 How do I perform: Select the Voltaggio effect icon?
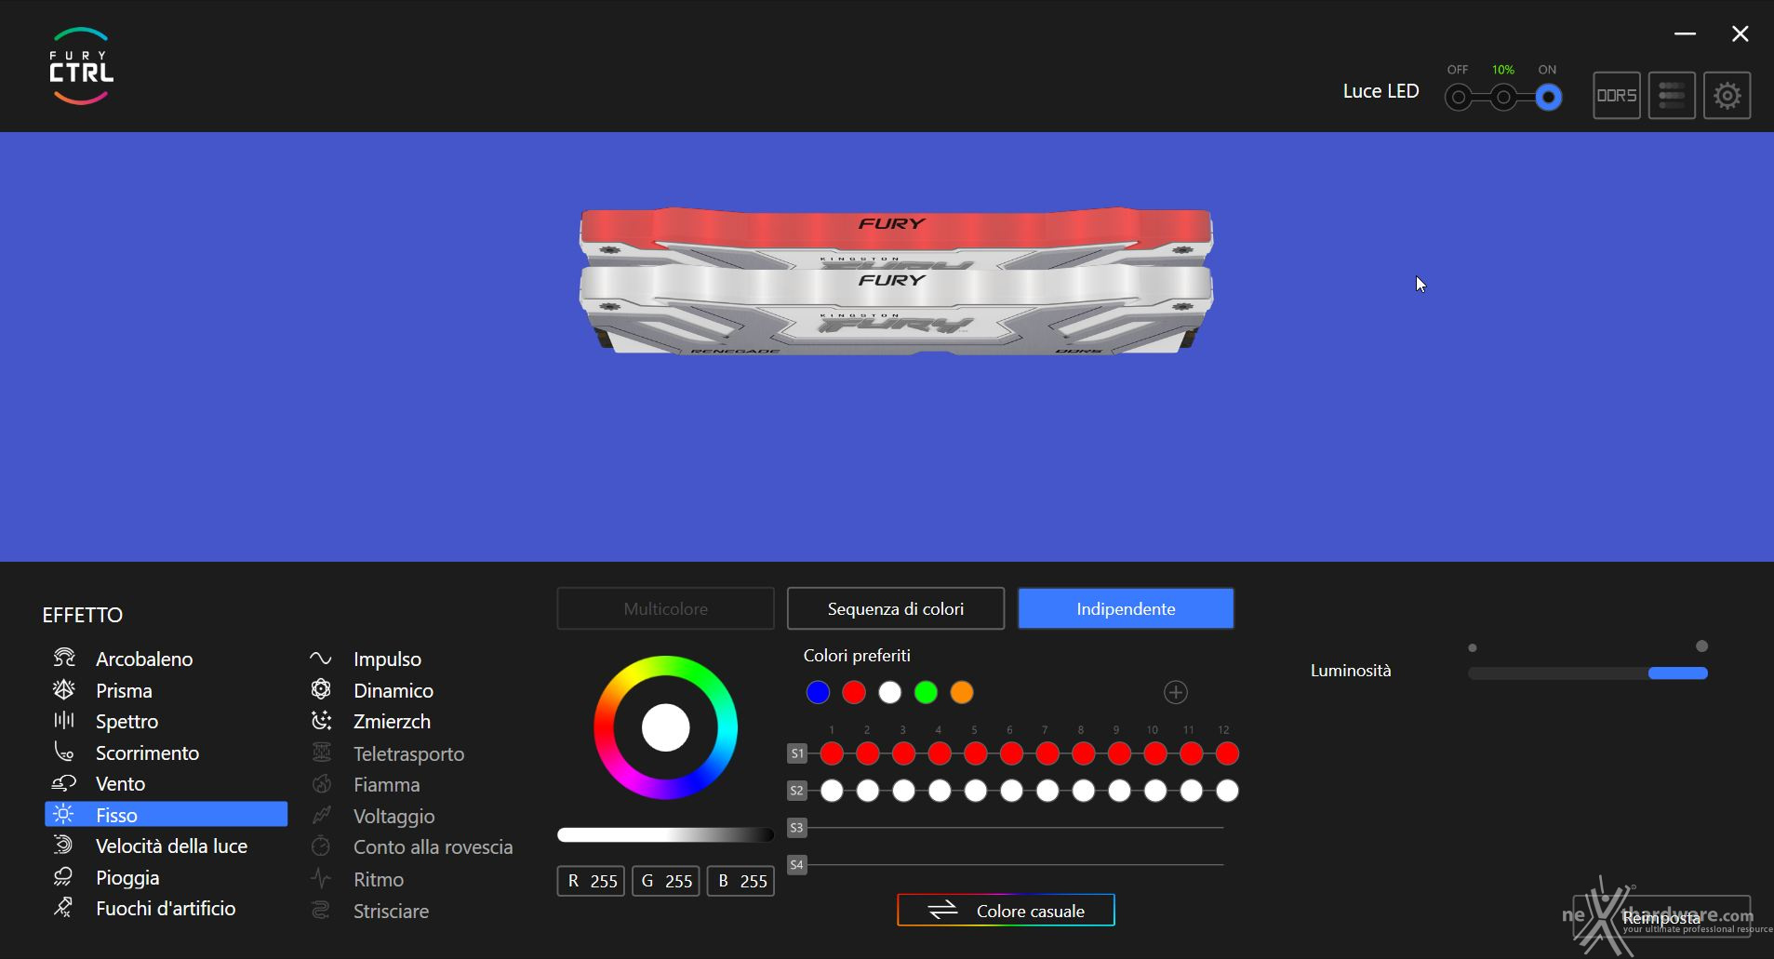321,816
